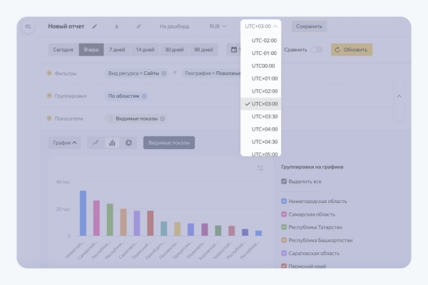This screenshot has height=285, width=428.
Task: Check the Выделить все checkbox
Action: tap(285, 182)
